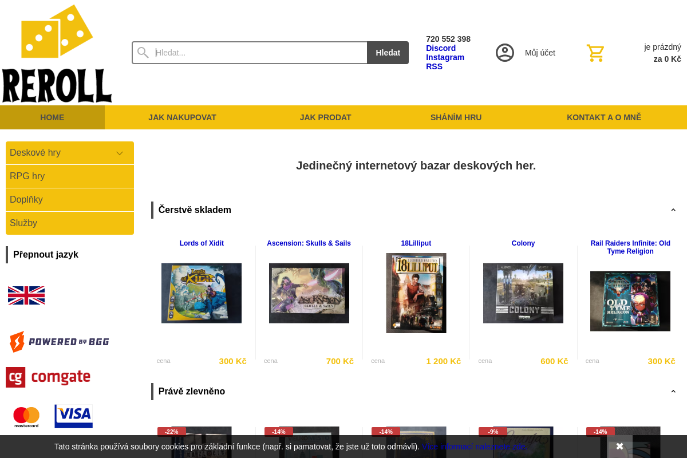The image size is (687, 458).
Task: Click the Hledat search button
Action: click(x=388, y=53)
